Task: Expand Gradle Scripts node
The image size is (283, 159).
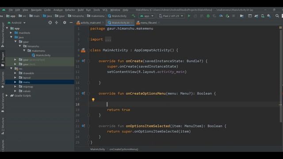Action: pos(7,95)
